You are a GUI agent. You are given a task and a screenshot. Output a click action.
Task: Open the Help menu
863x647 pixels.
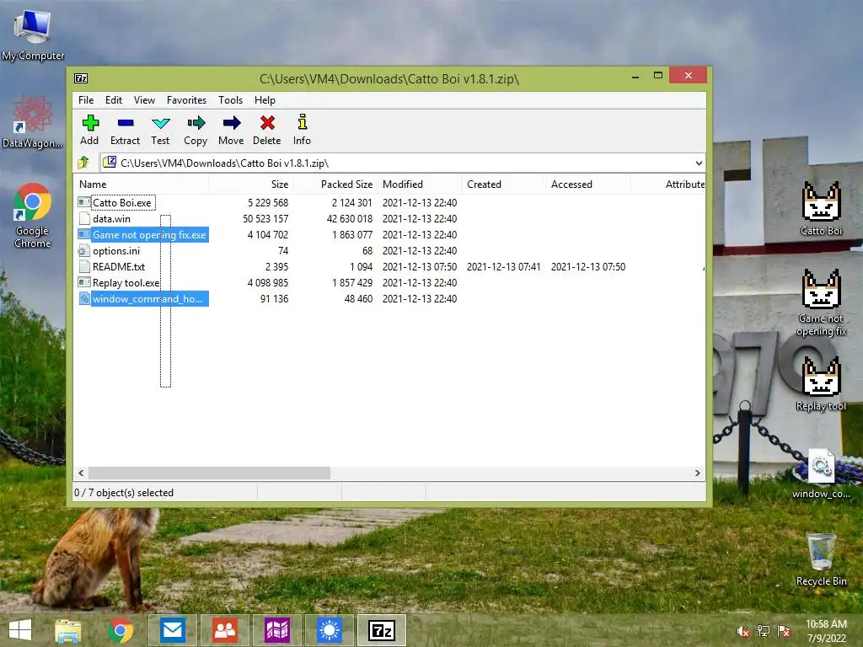click(265, 100)
